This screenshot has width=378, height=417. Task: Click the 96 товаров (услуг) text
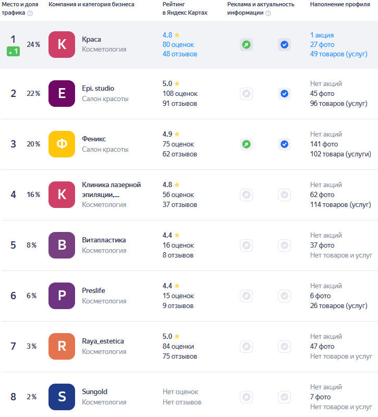pyautogui.click(x=338, y=103)
